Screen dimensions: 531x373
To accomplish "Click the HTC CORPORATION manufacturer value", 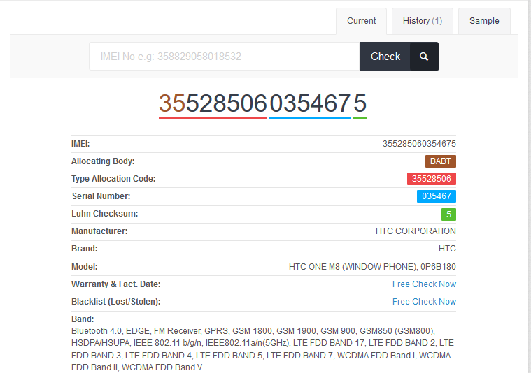I will coord(416,231).
